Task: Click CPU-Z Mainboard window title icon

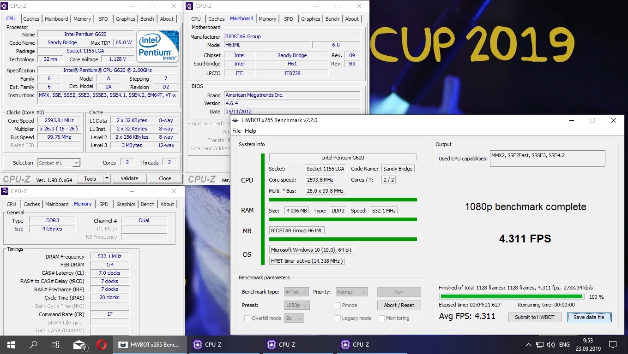Action: click(x=189, y=6)
